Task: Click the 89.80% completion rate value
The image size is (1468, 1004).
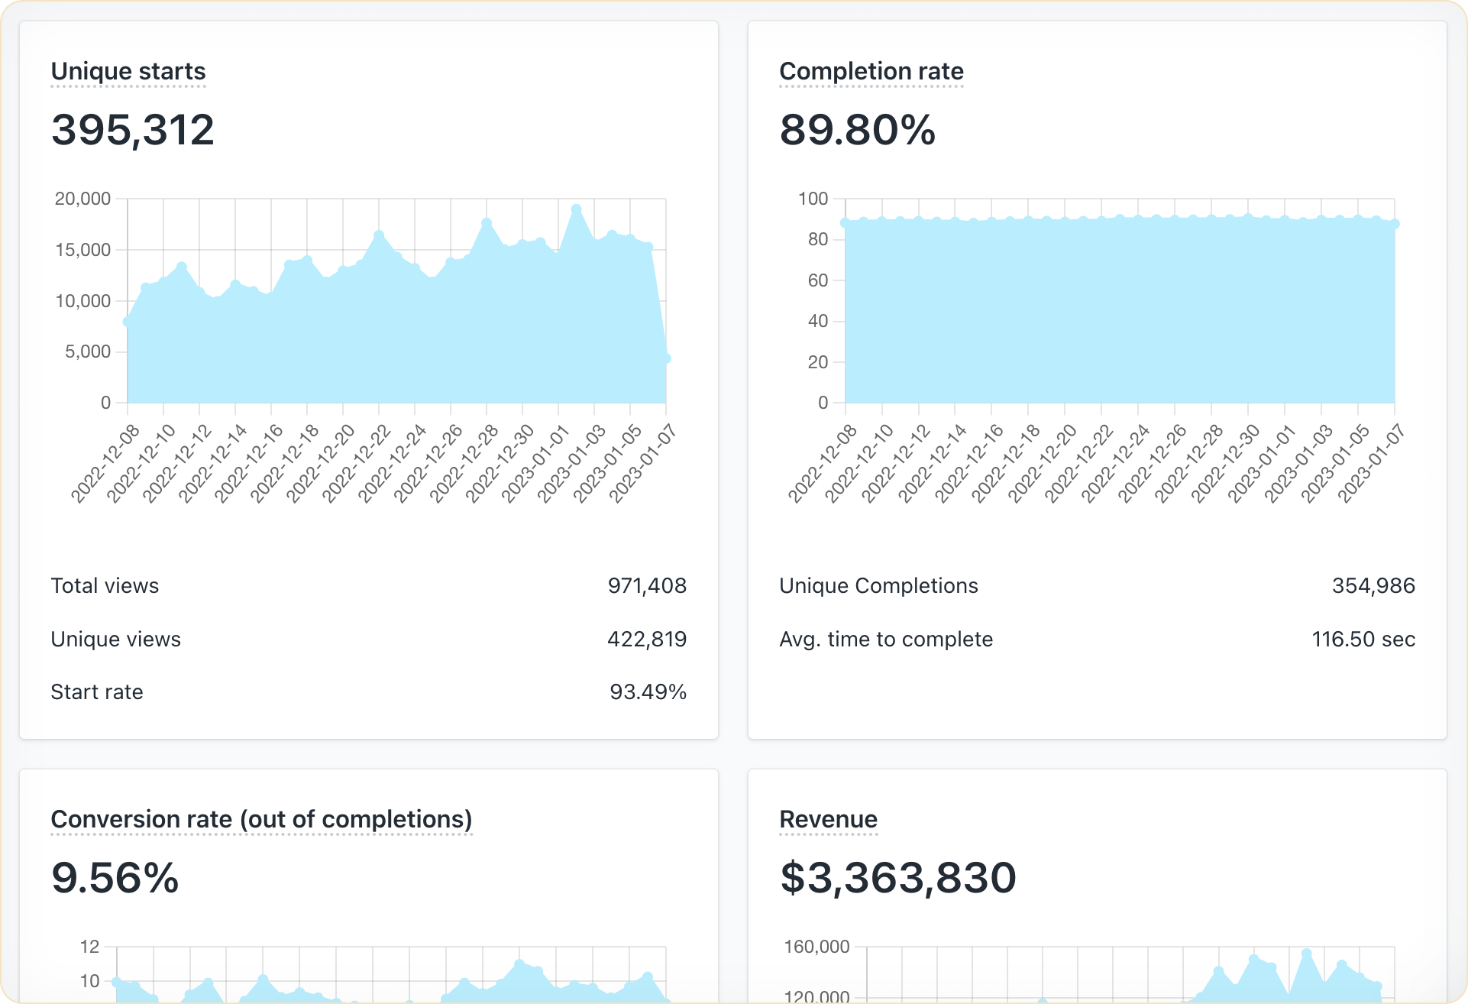Action: point(857,130)
